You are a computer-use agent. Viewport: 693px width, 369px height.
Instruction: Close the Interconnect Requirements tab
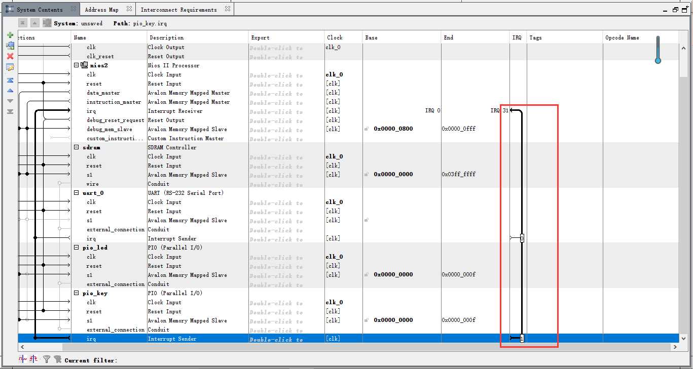point(227,9)
